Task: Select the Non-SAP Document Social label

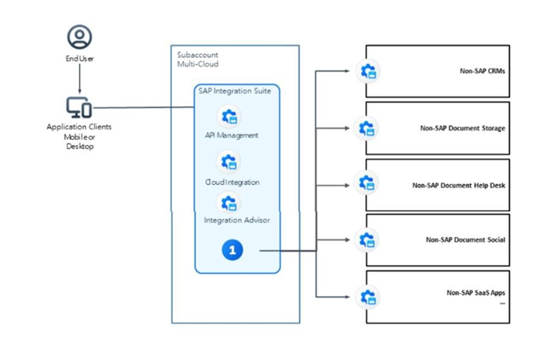Action: pos(465,240)
